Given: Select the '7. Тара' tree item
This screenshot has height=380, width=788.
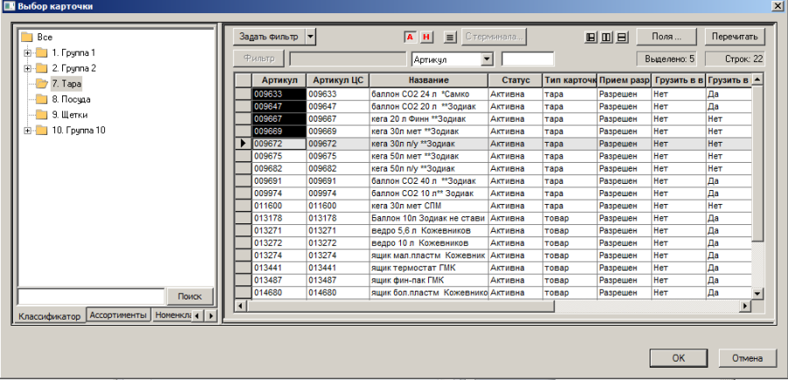Looking at the screenshot, I should [x=67, y=83].
